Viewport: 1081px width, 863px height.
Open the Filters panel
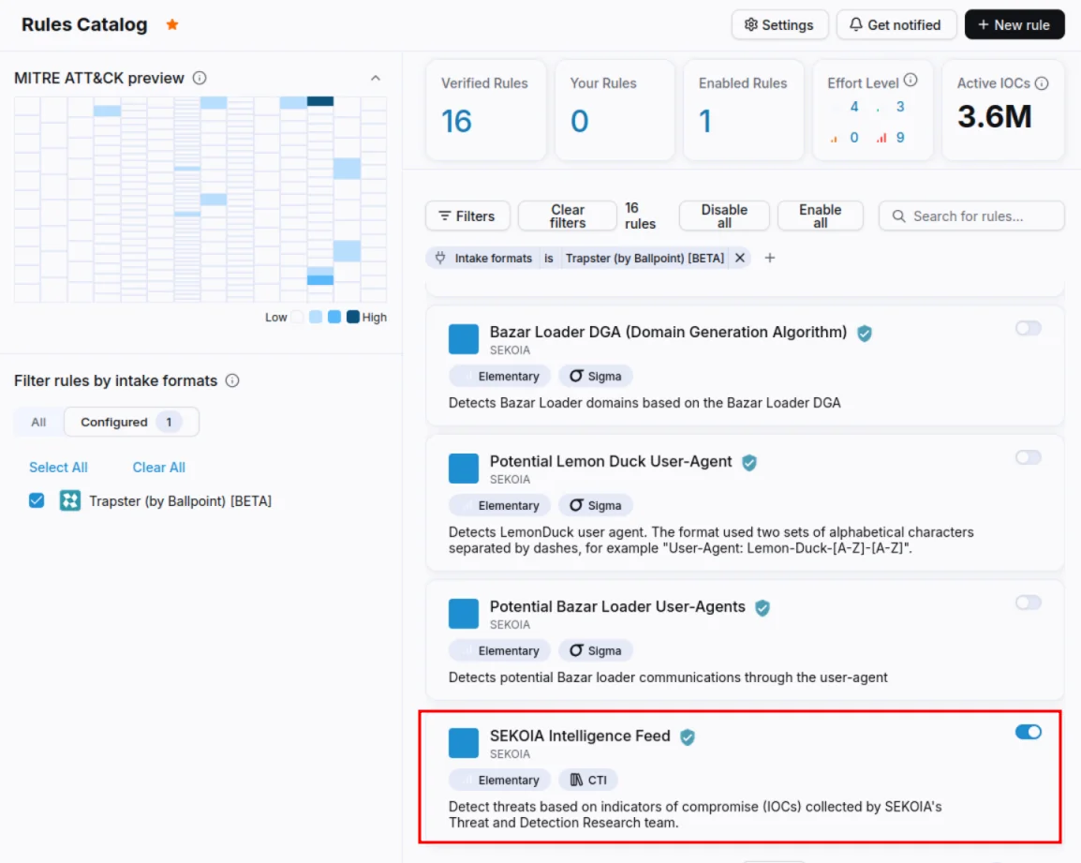coord(467,216)
